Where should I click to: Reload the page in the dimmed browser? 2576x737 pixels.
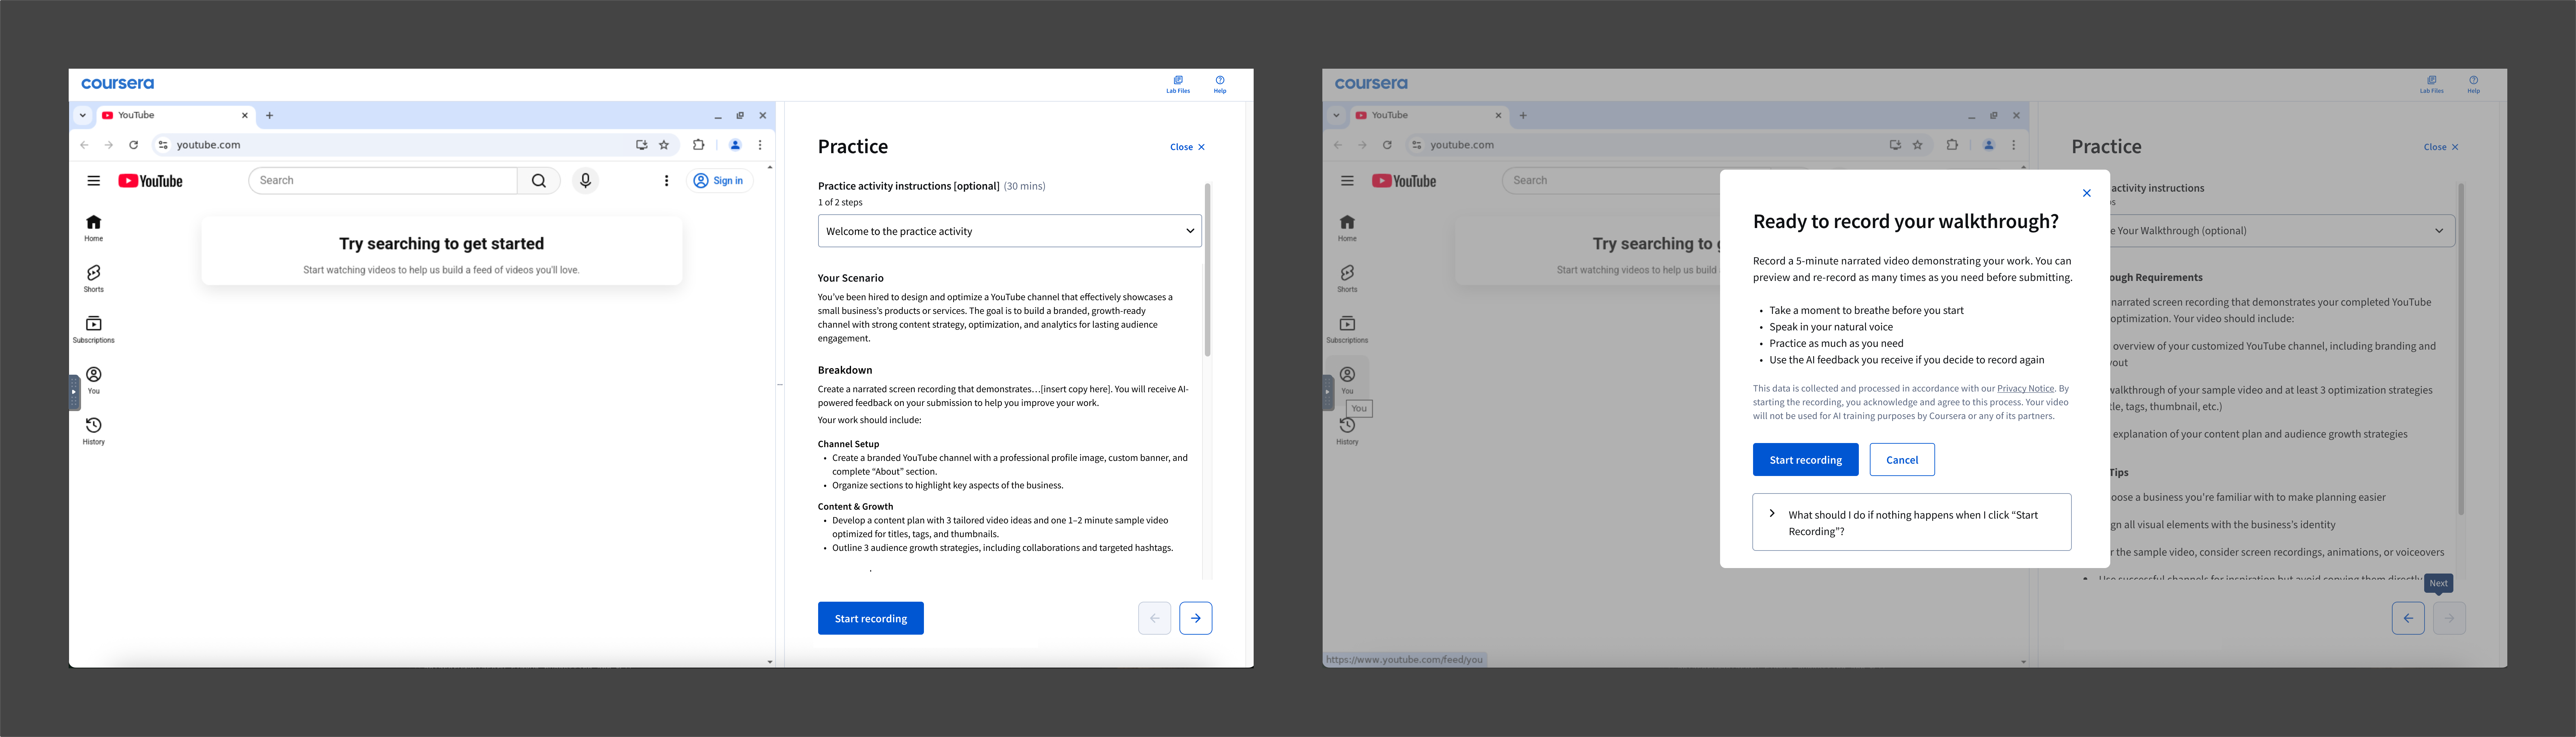pos(1387,145)
